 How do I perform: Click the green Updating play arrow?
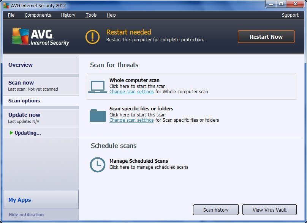tap(11, 133)
